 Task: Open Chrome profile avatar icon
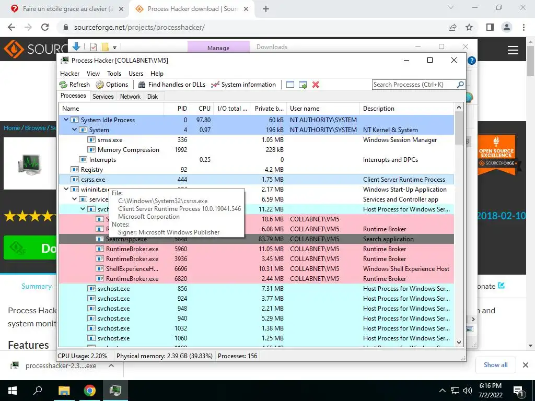coord(507,27)
